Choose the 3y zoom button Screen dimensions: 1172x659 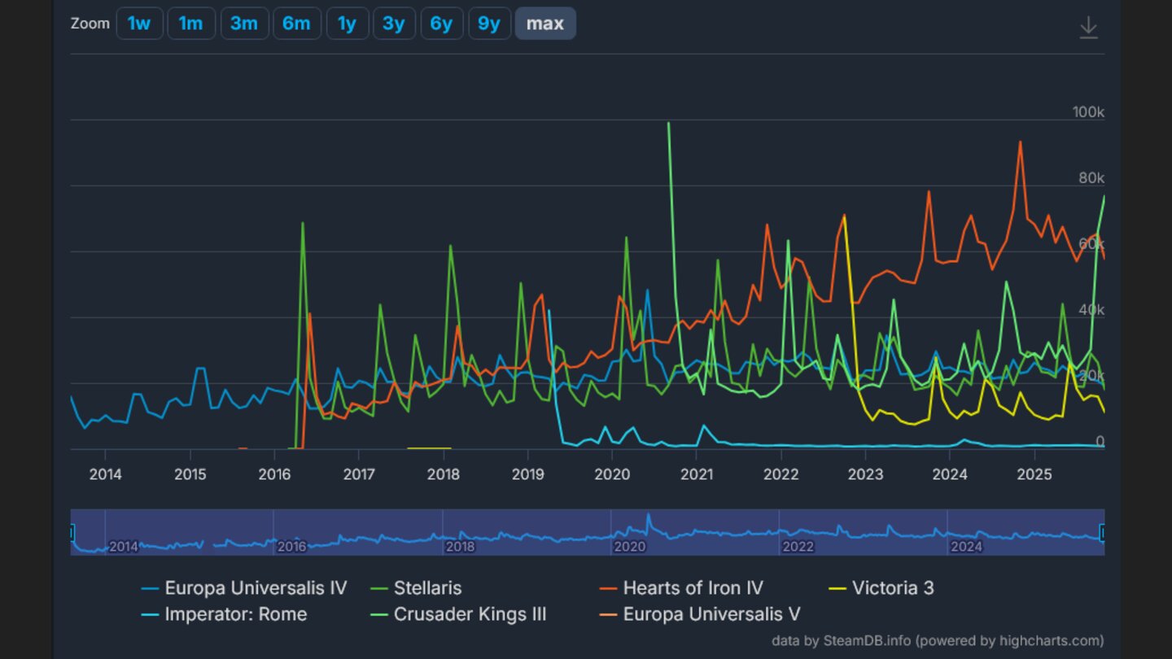coord(393,24)
